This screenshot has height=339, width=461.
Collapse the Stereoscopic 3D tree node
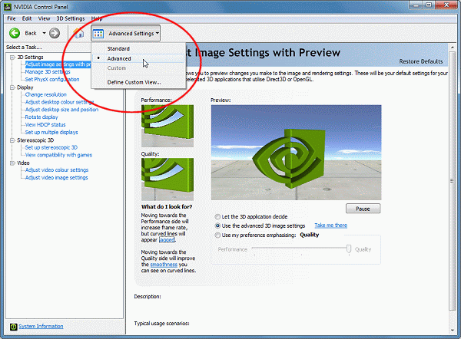click(x=12, y=140)
